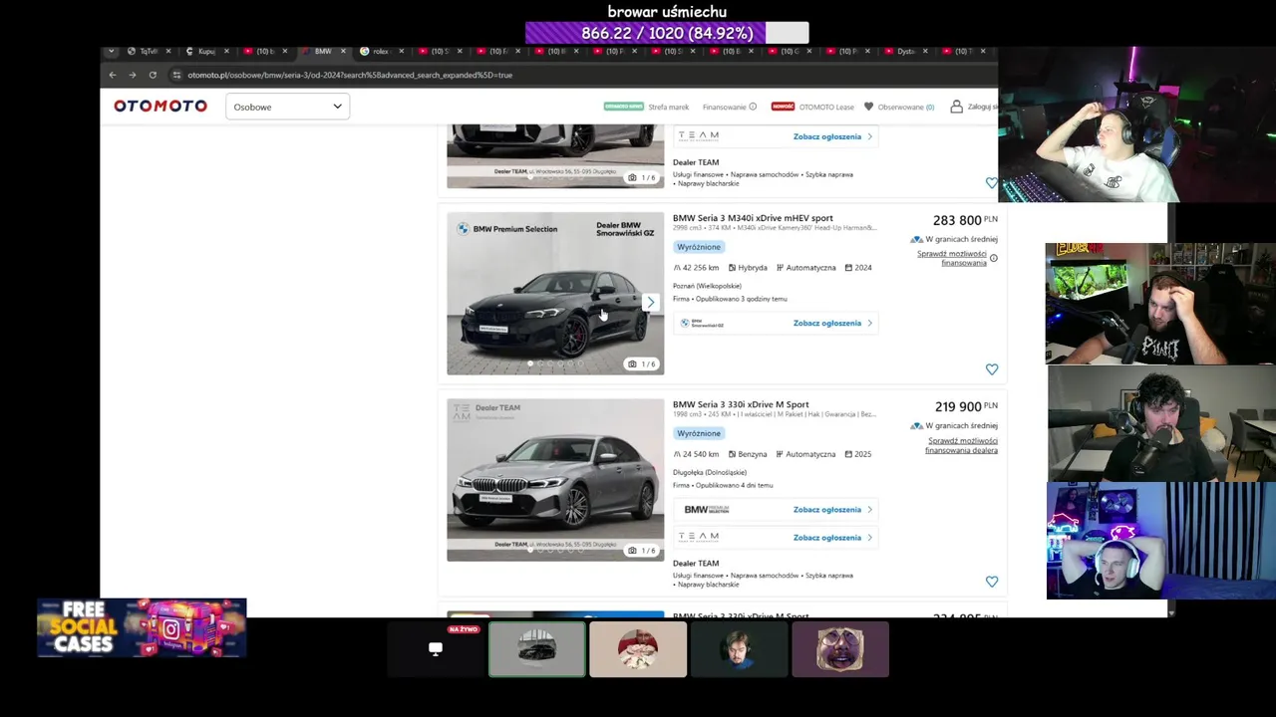
Task: Click the Obserwowane heart icon in header
Action: coord(868,107)
